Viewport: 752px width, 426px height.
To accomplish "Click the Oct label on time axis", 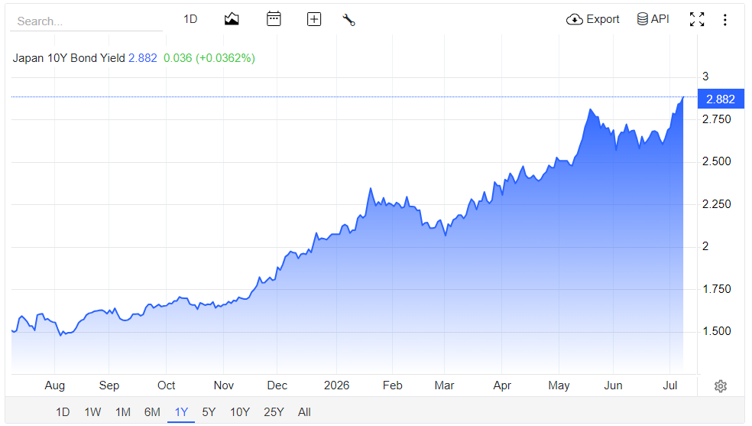I will (x=167, y=385).
